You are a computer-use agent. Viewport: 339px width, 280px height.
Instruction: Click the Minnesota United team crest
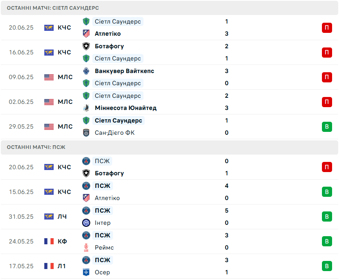pyautogui.click(x=86, y=108)
